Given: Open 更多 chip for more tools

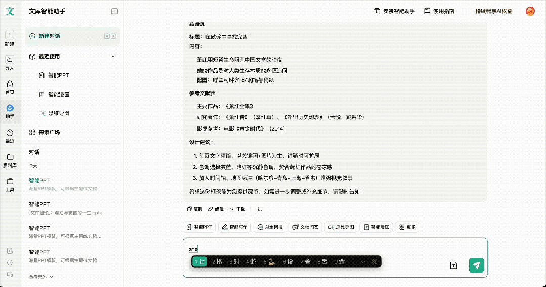Looking at the screenshot, I should pos(407,227).
